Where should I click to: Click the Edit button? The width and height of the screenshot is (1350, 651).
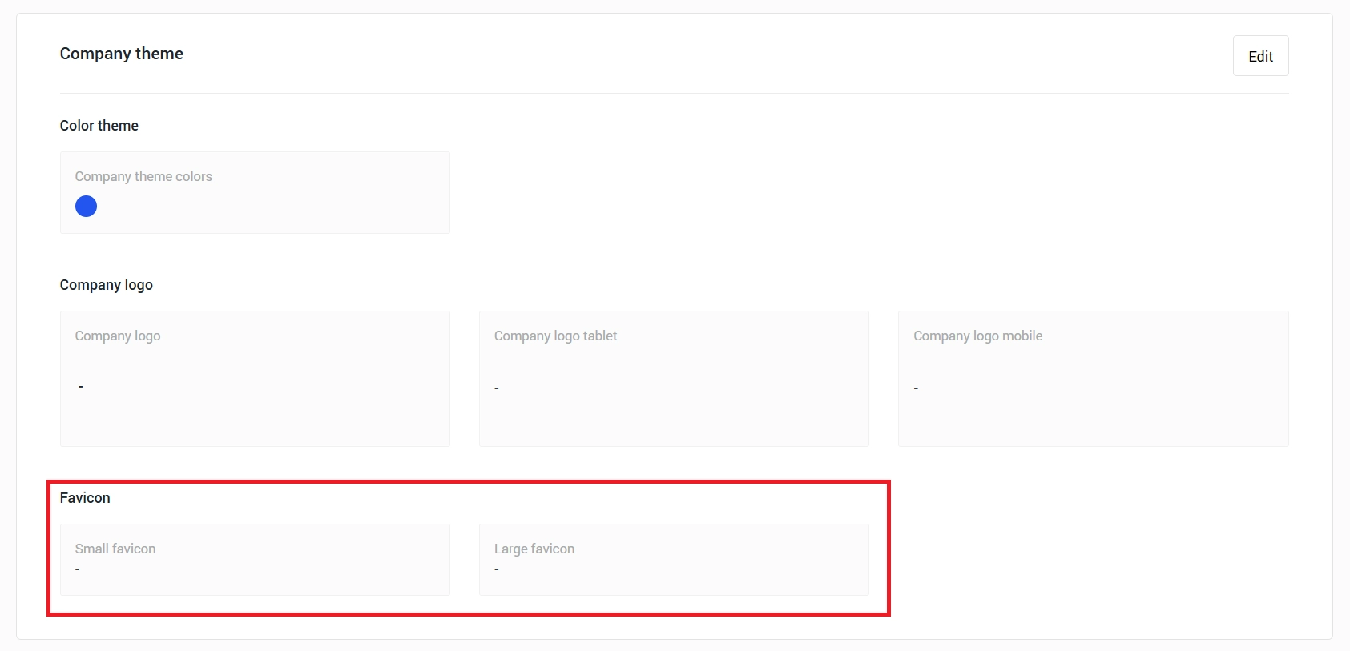[x=1259, y=56]
